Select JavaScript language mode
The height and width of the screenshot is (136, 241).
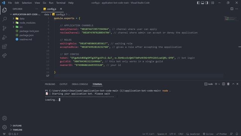pyautogui.click(x=193, y=134)
